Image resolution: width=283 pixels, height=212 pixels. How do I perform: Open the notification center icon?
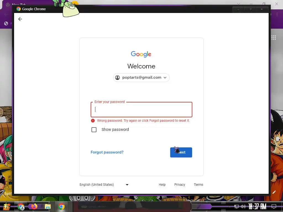[274, 206]
